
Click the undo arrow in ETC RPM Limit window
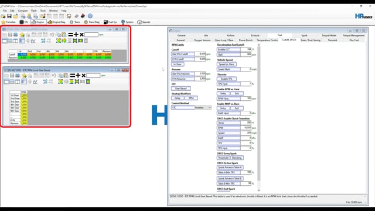[54, 76]
